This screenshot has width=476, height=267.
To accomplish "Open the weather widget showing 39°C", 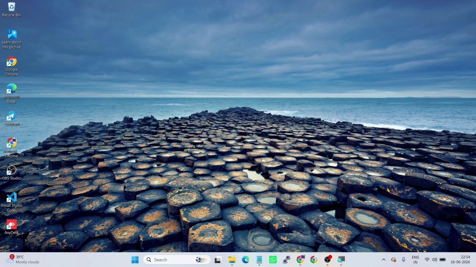I will [23, 260].
